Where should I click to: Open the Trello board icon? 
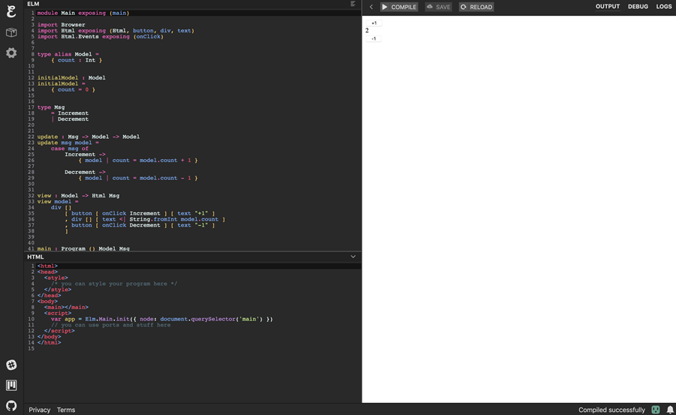[11, 385]
